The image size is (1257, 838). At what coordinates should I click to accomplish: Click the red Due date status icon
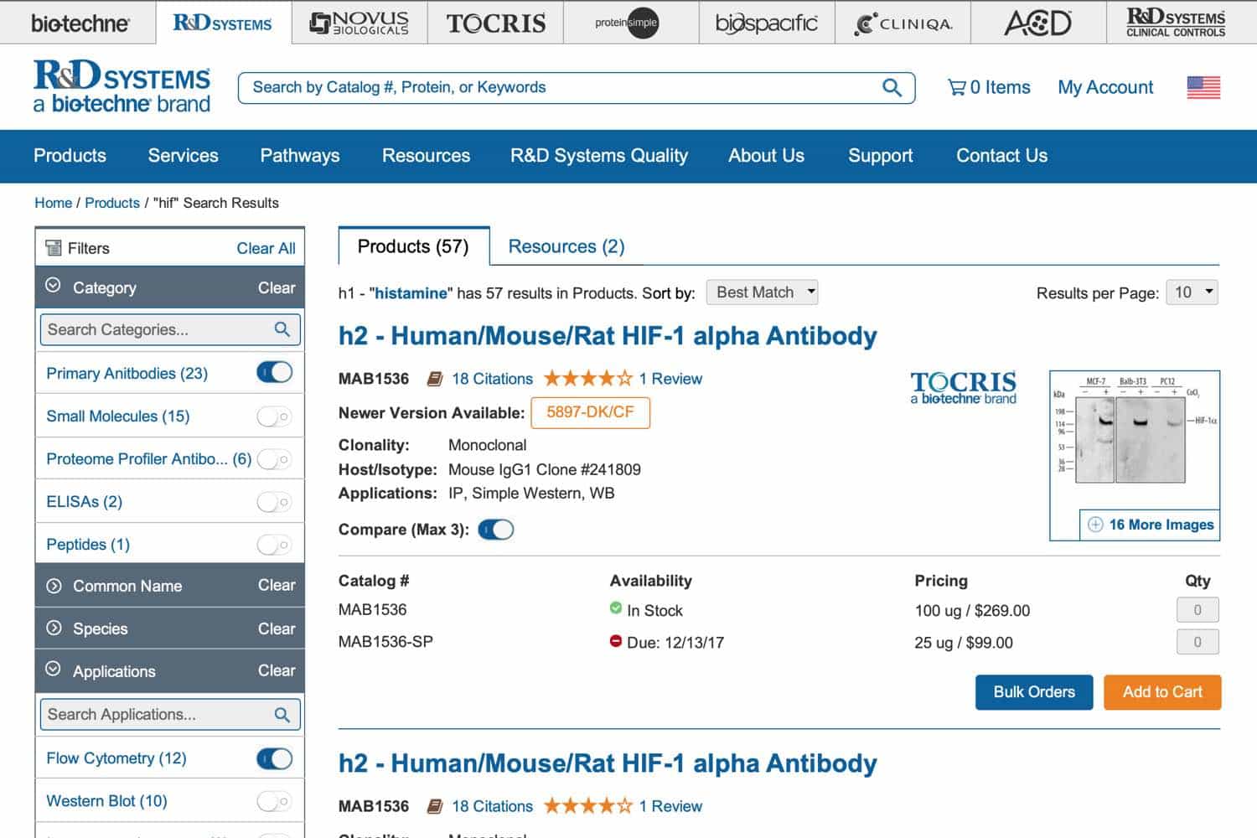click(x=616, y=641)
